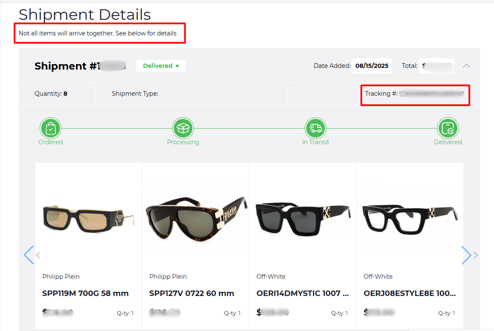Viewport: 494px width, 331px height.
Task: Click the Shipment Type label
Action: pyautogui.click(x=135, y=94)
